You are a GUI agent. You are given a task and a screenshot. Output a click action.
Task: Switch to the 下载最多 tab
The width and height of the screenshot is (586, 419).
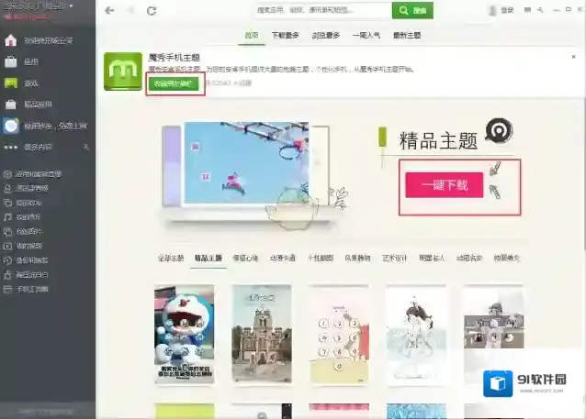pyautogui.click(x=285, y=35)
